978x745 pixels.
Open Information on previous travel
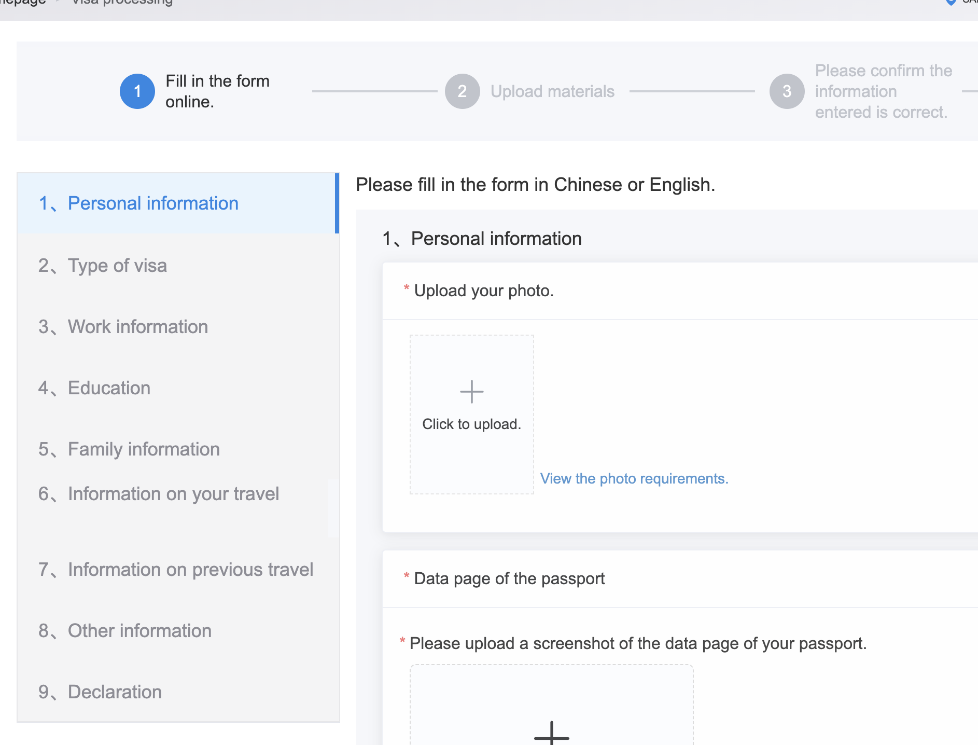tap(190, 570)
